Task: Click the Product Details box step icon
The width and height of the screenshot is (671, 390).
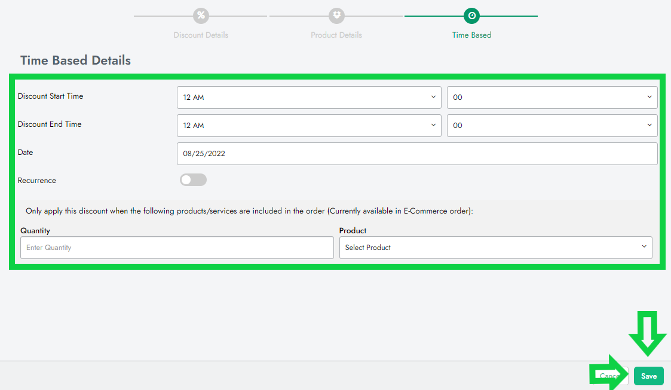Action: (x=336, y=16)
